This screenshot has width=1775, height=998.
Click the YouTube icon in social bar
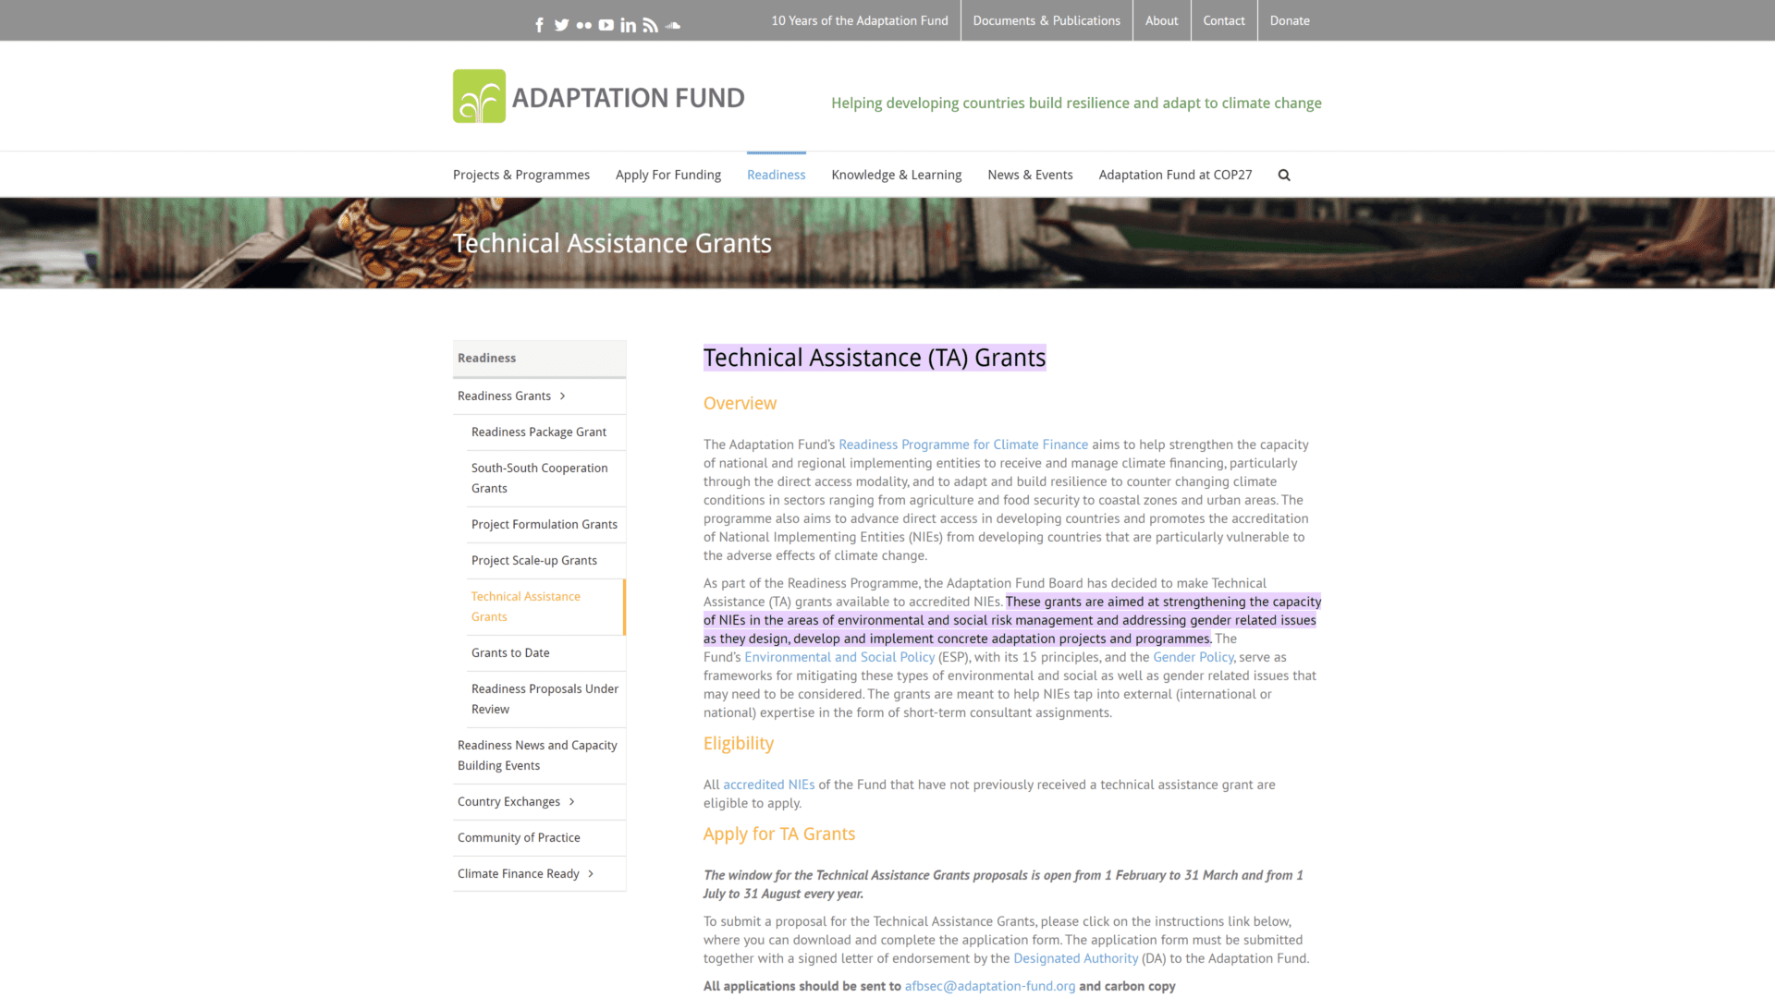click(x=606, y=24)
